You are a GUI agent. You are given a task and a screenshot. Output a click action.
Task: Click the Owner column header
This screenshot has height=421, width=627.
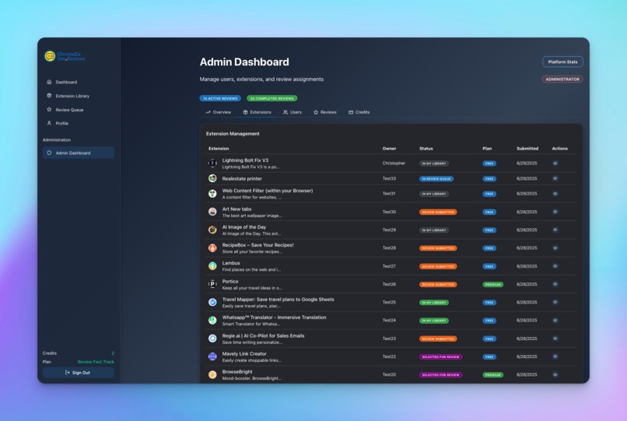(389, 149)
